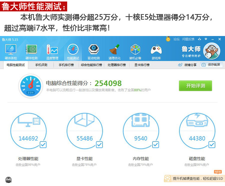Click 磁盘性能 label
Image resolution: width=225 pixels, height=186 pixels.
click(197, 159)
